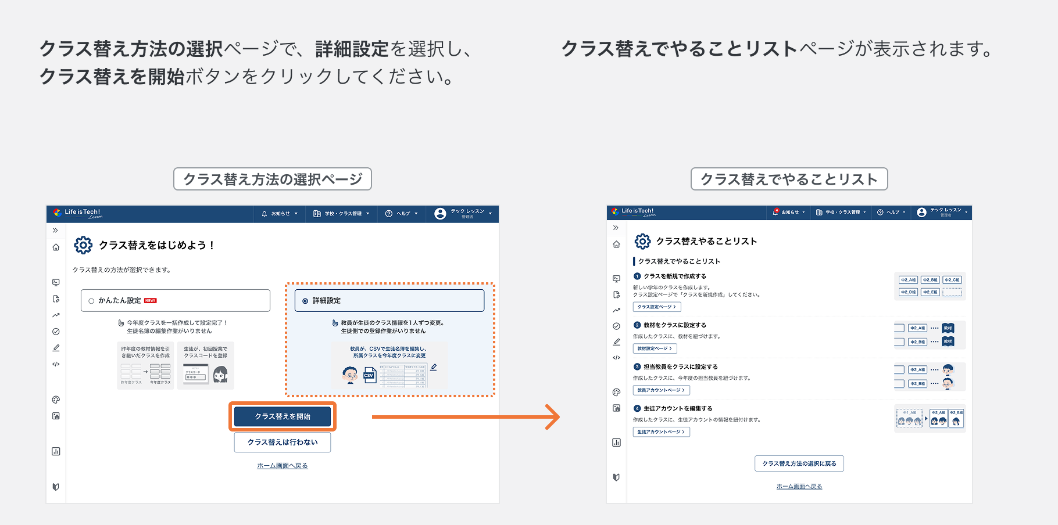The width and height of the screenshot is (1058, 525).
Task: Expand the collapsed sidebar with the double arrow
Action: (x=56, y=229)
